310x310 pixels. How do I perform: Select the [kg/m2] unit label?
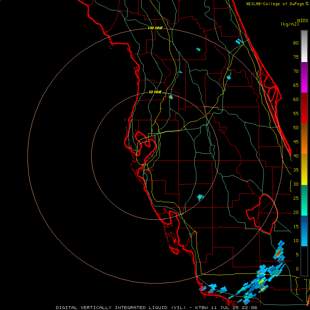coord(290,24)
